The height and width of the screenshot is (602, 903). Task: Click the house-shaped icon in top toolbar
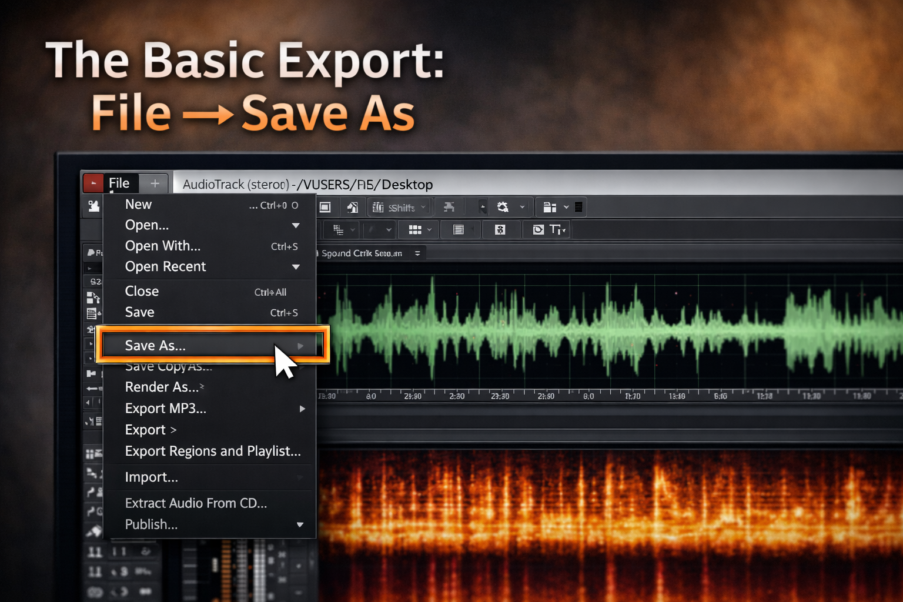pyautogui.click(x=353, y=207)
